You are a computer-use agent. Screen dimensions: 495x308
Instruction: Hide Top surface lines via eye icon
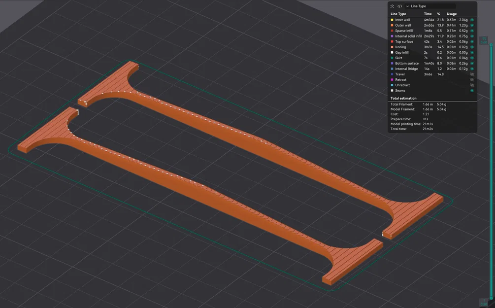click(472, 42)
